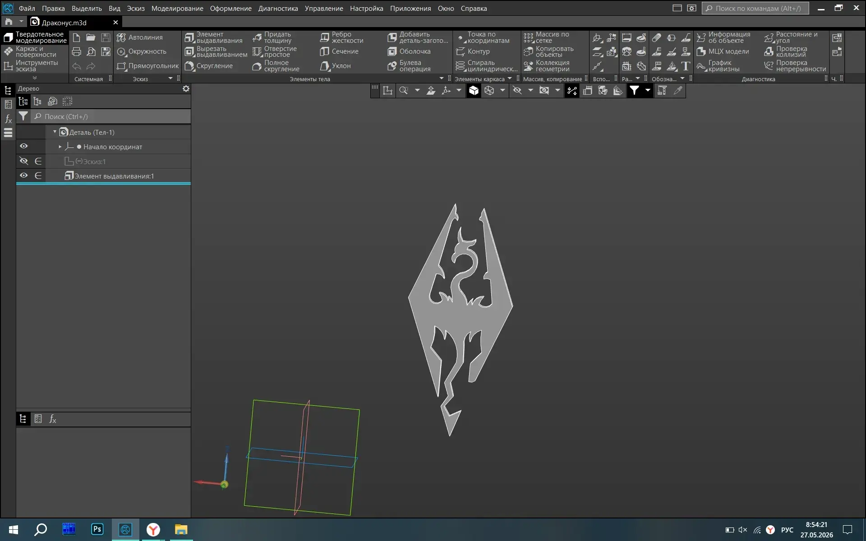The height and width of the screenshot is (541, 866).
Task: Open File Explorer from the taskbar
Action: [181, 529]
